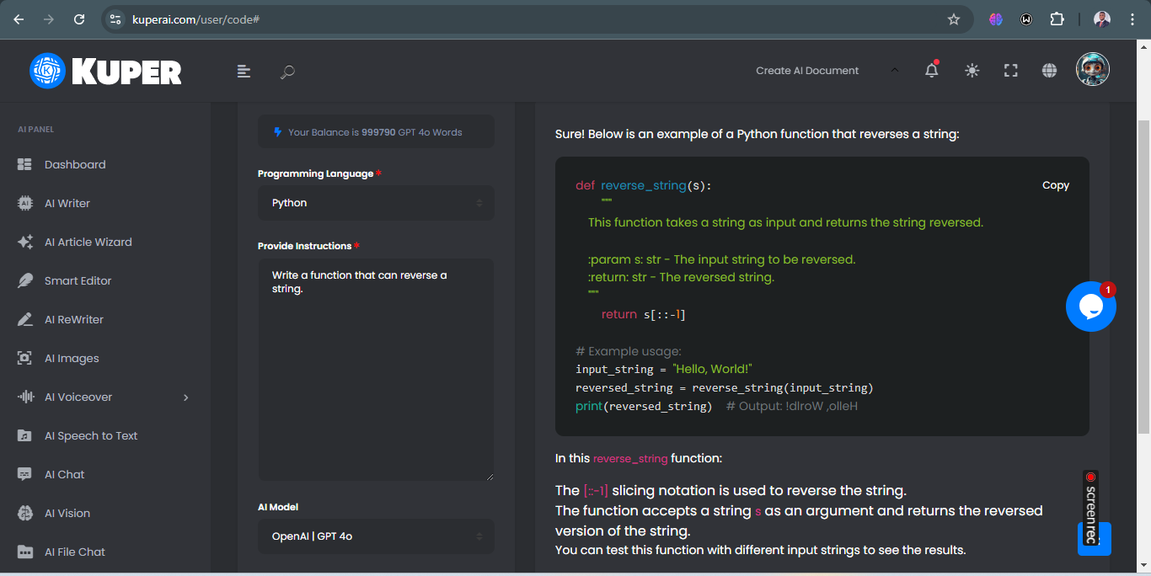Open the live chat bubble widget
Image resolution: width=1151 pixels, height=576 pixels.
pyautogui.click(x=1090, y=307)
